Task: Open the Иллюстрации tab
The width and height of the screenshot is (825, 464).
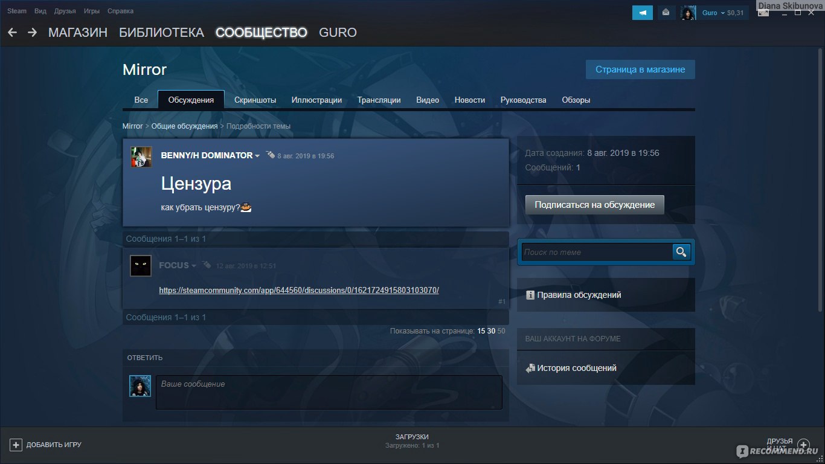Action: pos(316,100)
